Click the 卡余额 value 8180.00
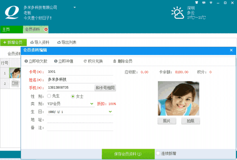The height and width of the screenshot is (160, 237). pos(182,72)
